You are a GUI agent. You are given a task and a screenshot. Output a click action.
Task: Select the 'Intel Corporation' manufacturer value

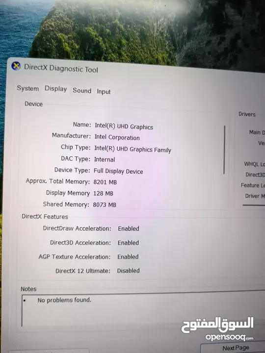117,137
